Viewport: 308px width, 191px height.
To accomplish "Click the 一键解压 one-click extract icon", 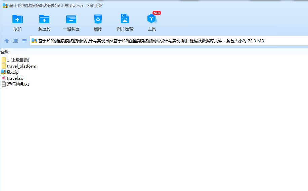I will point(71,19).
